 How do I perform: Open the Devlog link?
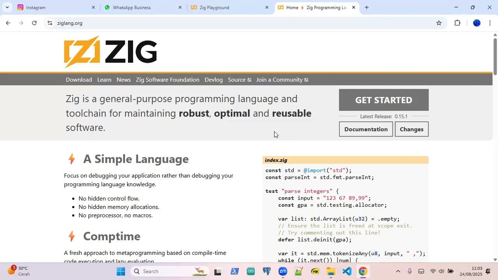point(214,80)
